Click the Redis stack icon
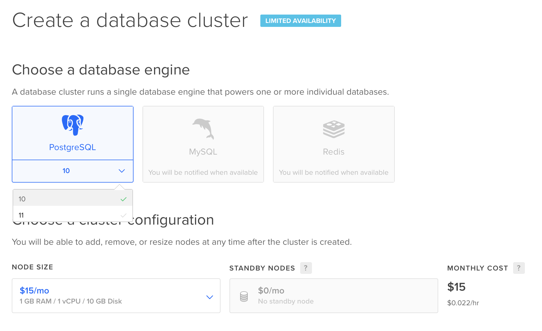This screenshot has height=331, width=542. (x=334, y=129)
